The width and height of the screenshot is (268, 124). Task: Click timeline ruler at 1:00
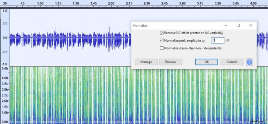40,3
